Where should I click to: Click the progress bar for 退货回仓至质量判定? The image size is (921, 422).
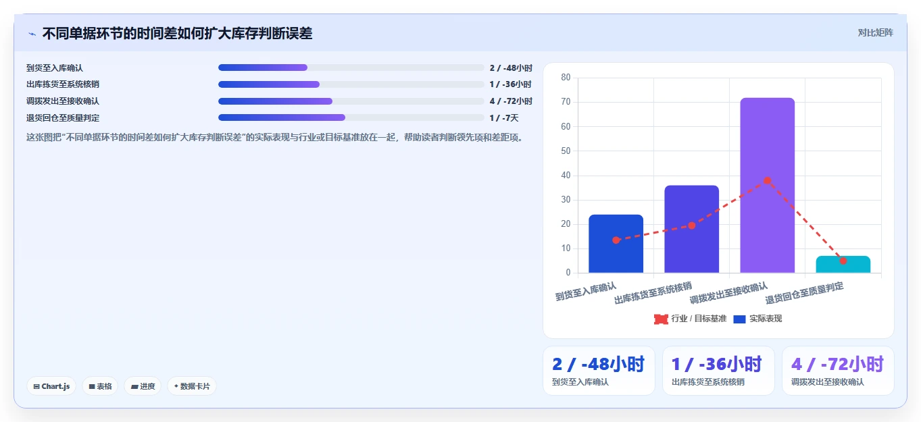click(x=351, y=117)
